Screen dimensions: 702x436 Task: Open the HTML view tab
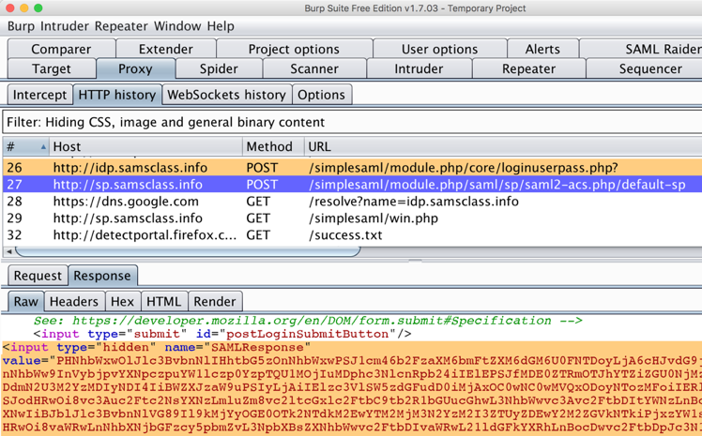tap(164, 301)
